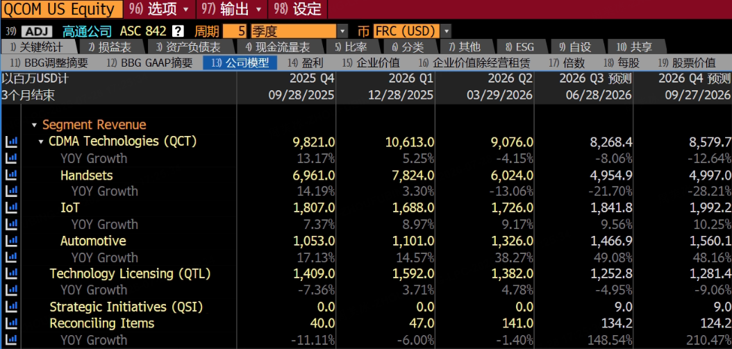The image size is (732, 349).
Task: Open the 季度 period dropdown arrow
Action: [x=343, y=31]
